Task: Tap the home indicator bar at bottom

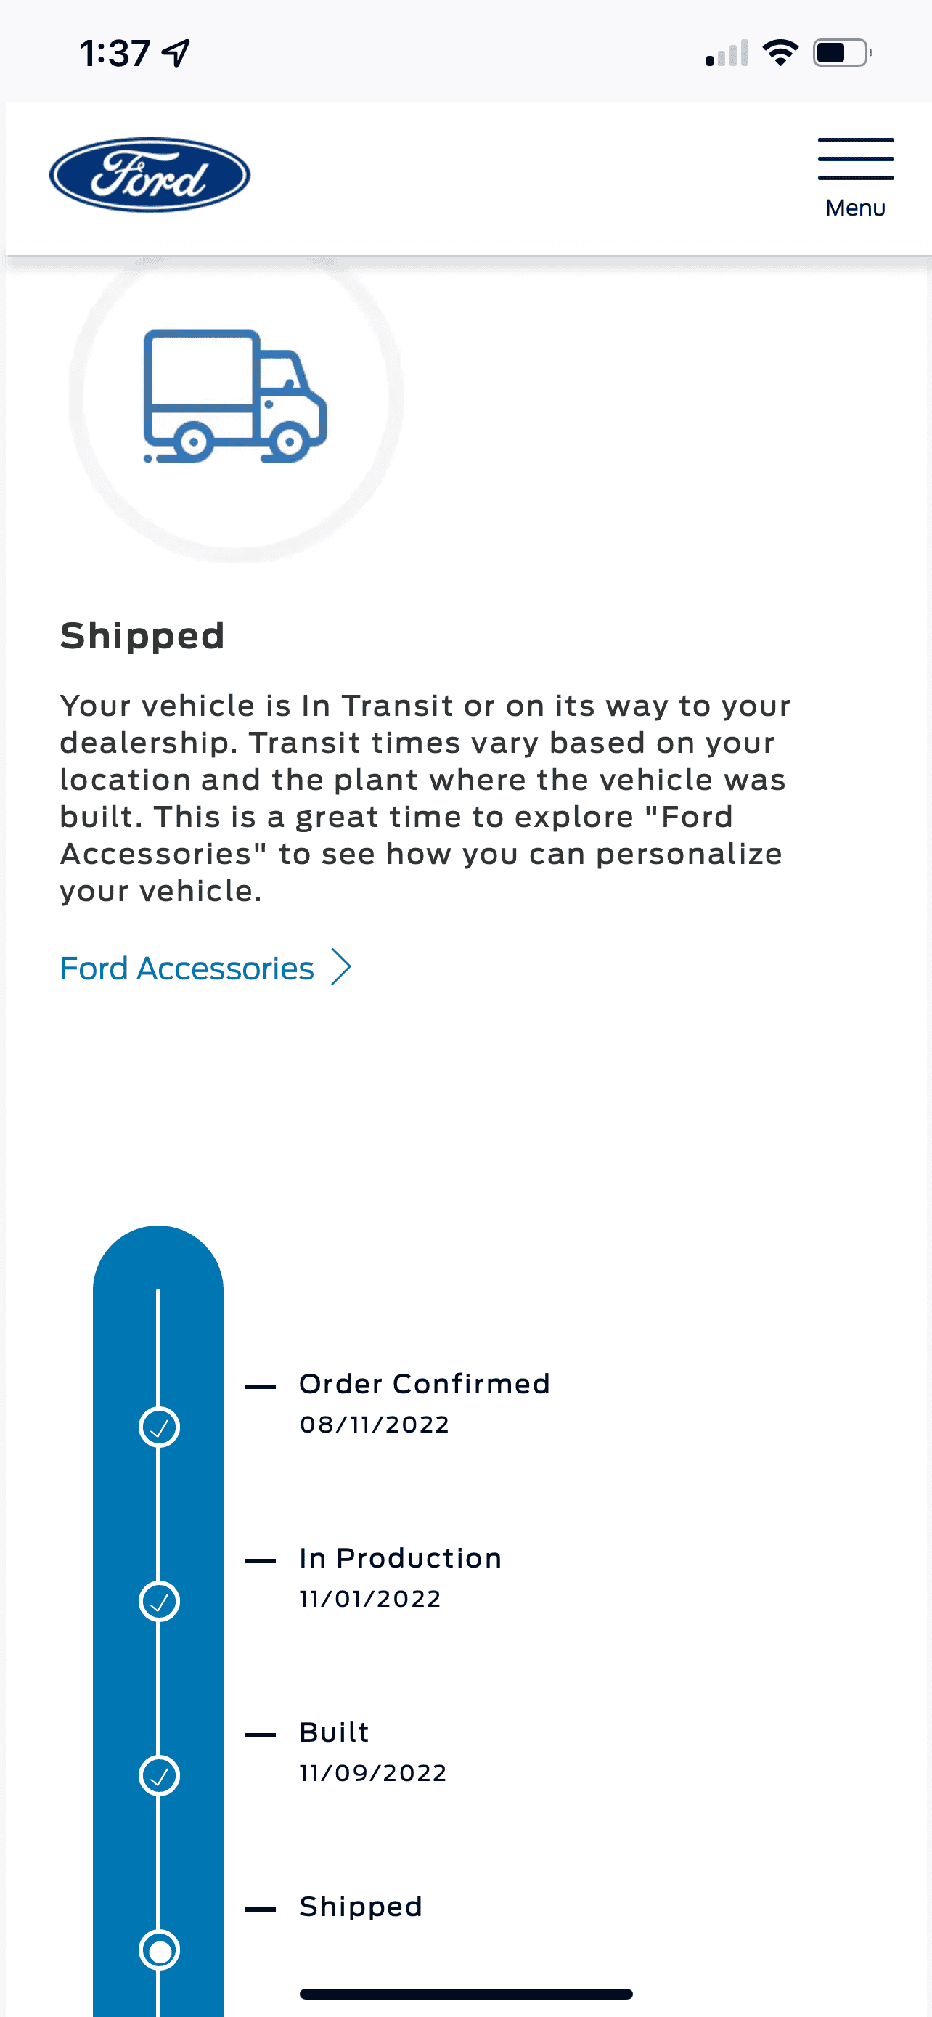Action: pos(465,1994)
